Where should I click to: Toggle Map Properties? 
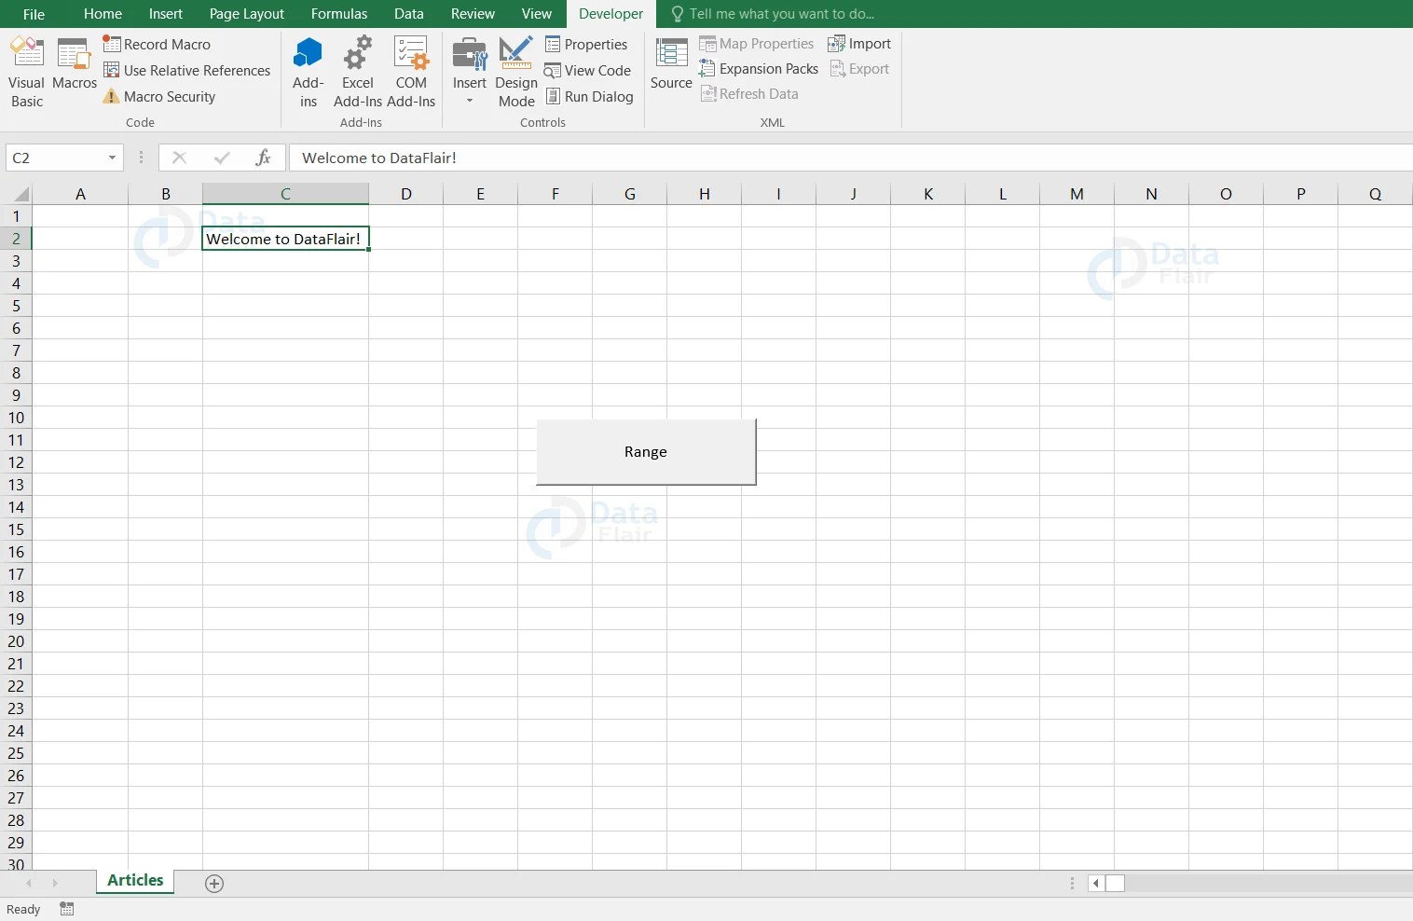(x=758, y=43)
